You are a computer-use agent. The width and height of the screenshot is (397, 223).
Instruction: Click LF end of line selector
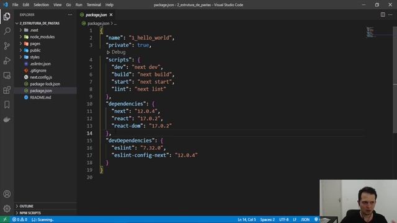tap(295, 219)
